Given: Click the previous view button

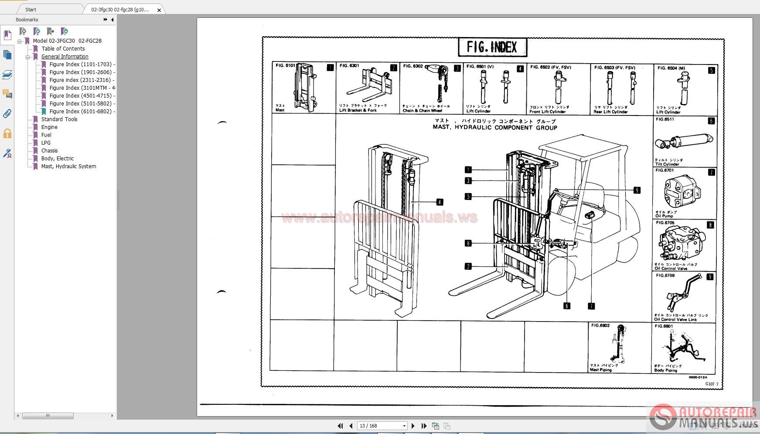Looking at the screenshot, I should (435, 426).
